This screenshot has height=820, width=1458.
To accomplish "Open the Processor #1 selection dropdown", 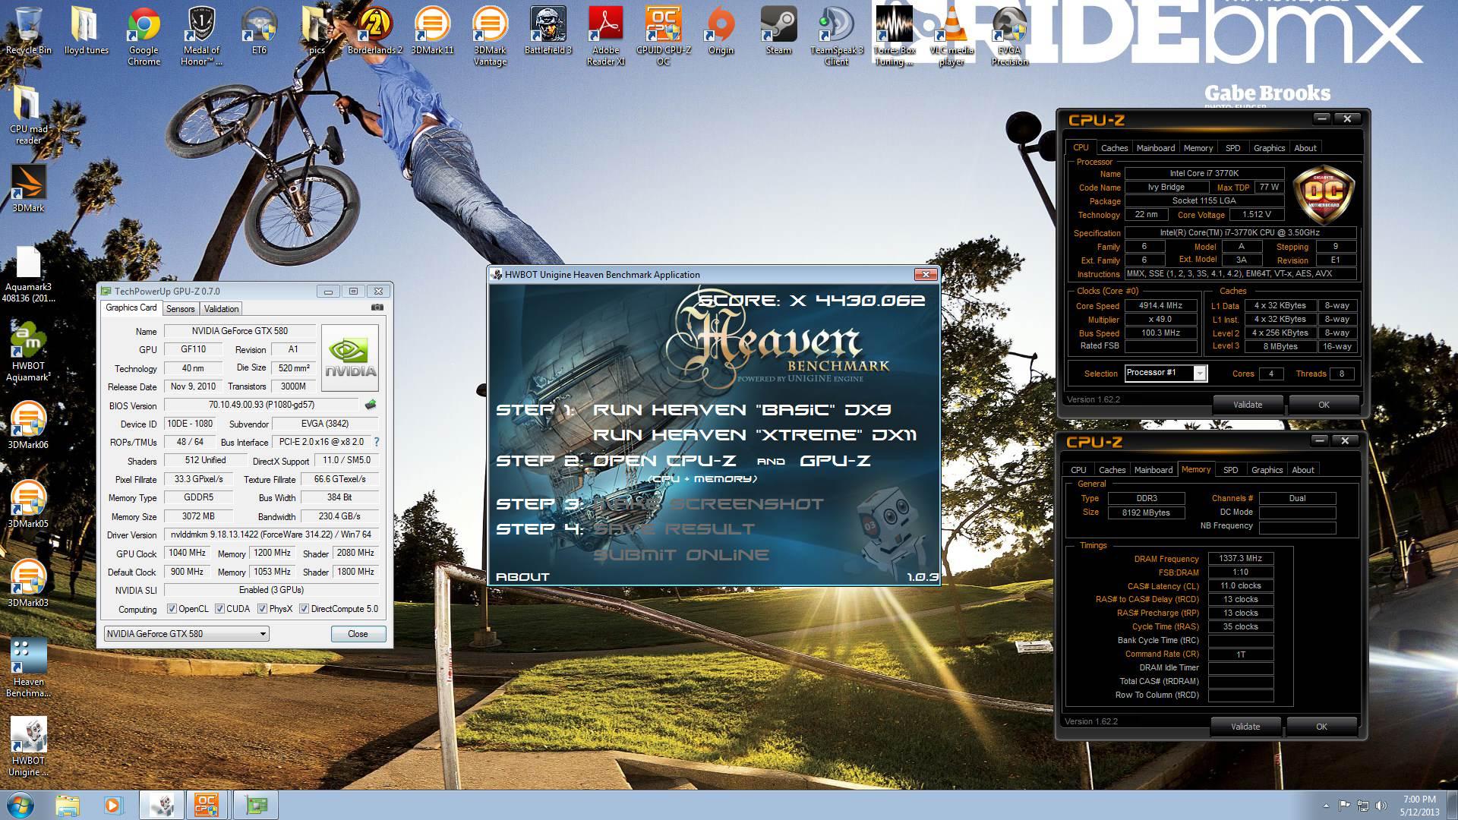I will 1166,373.
